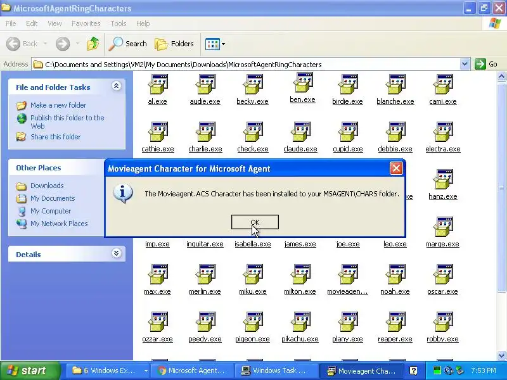Screen dimensions: 507x380
Task: Close the Movieagent Character dialog
Action: 396,168
